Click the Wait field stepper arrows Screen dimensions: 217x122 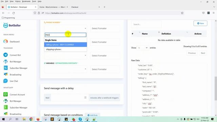click(85, 98)
